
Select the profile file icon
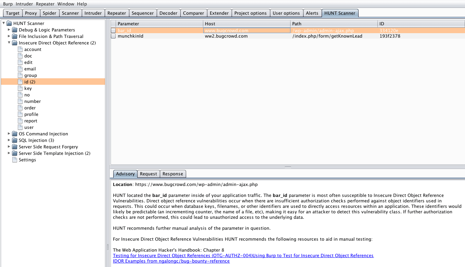coord(20,114)
